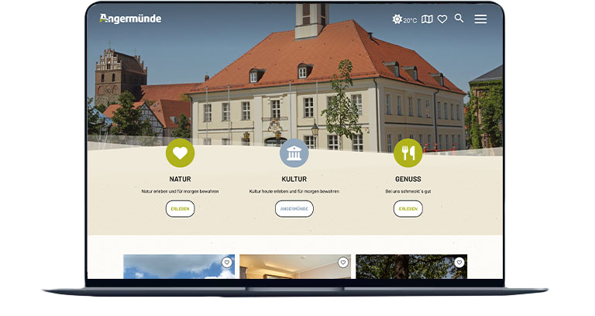Open the hamburger menu
Viewport: 595px width, 316px height.
(480, 19)
